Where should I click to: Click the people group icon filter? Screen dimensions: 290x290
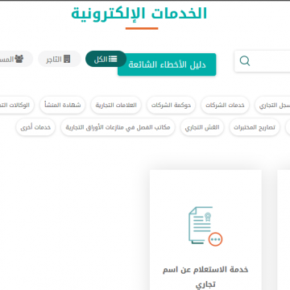tap(19, 59)
